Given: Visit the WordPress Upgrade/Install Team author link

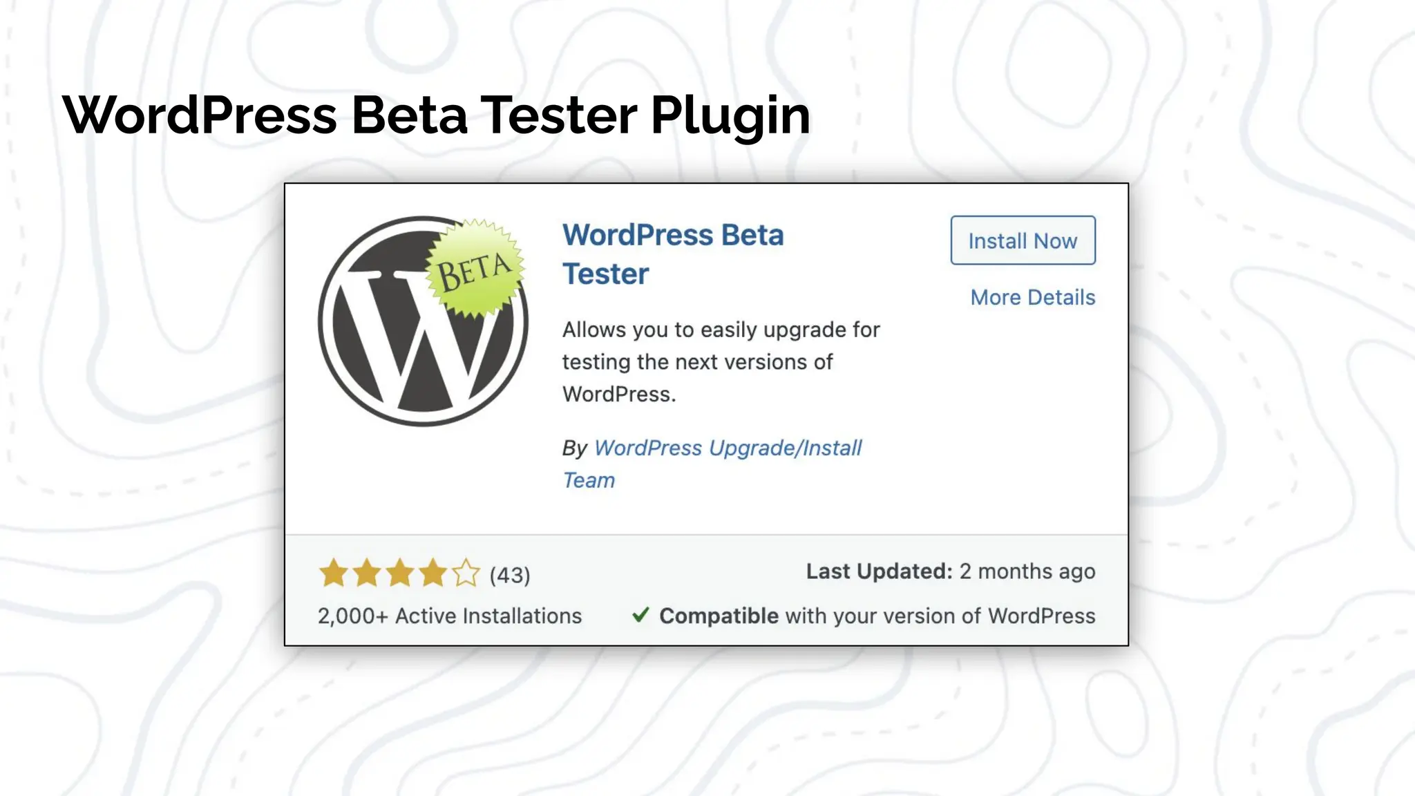Looking at the screenshot, I should [712, 464].
